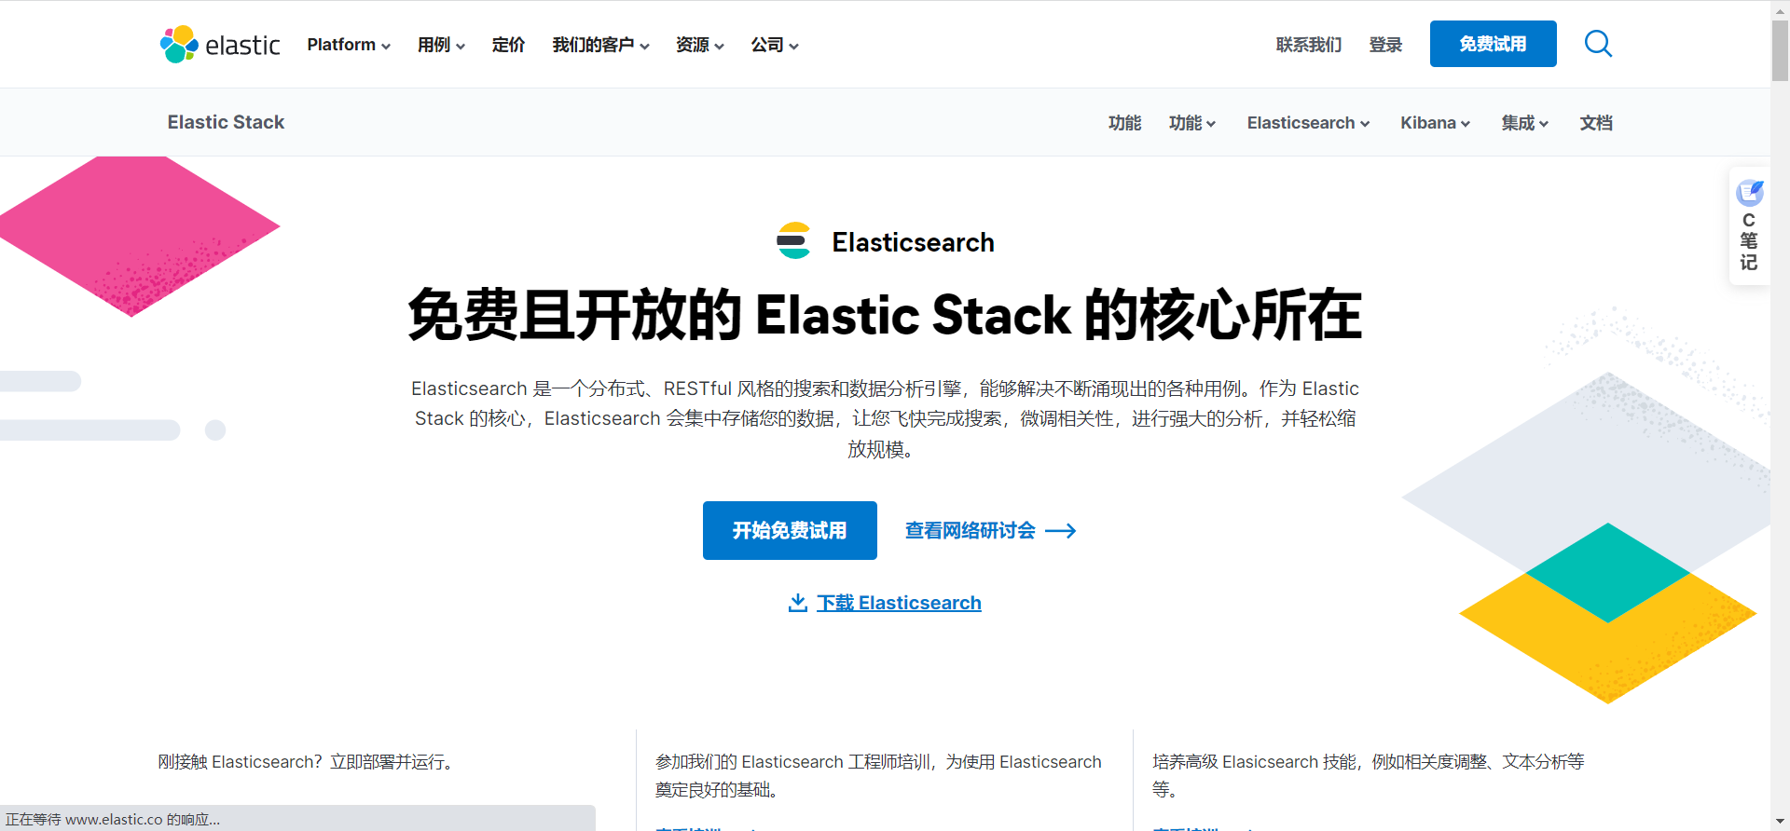The image size is (1790, 831).
Task: Expand the Elasticsearch submenu dropdown
Action: coord(1308,123)
